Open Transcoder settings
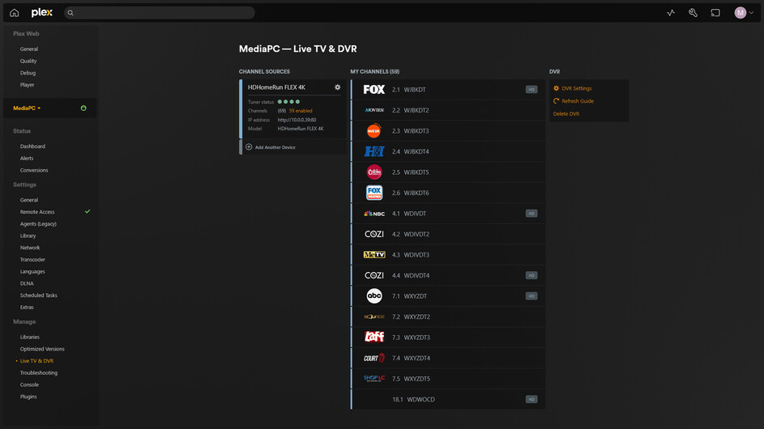Screen dimensions: 764x429 coord(32,260)
